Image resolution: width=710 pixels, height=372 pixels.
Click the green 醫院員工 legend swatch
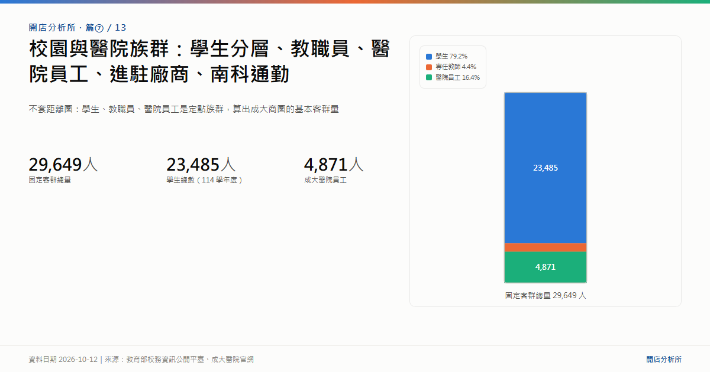[x=429, y=78]
